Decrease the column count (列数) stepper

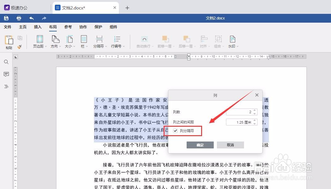pyautogui.click(x=255, y=113)
